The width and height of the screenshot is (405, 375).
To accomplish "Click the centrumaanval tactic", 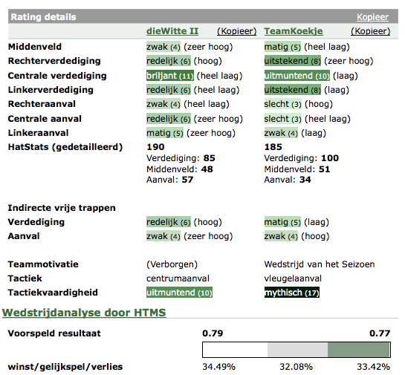I will click(178, 278).
